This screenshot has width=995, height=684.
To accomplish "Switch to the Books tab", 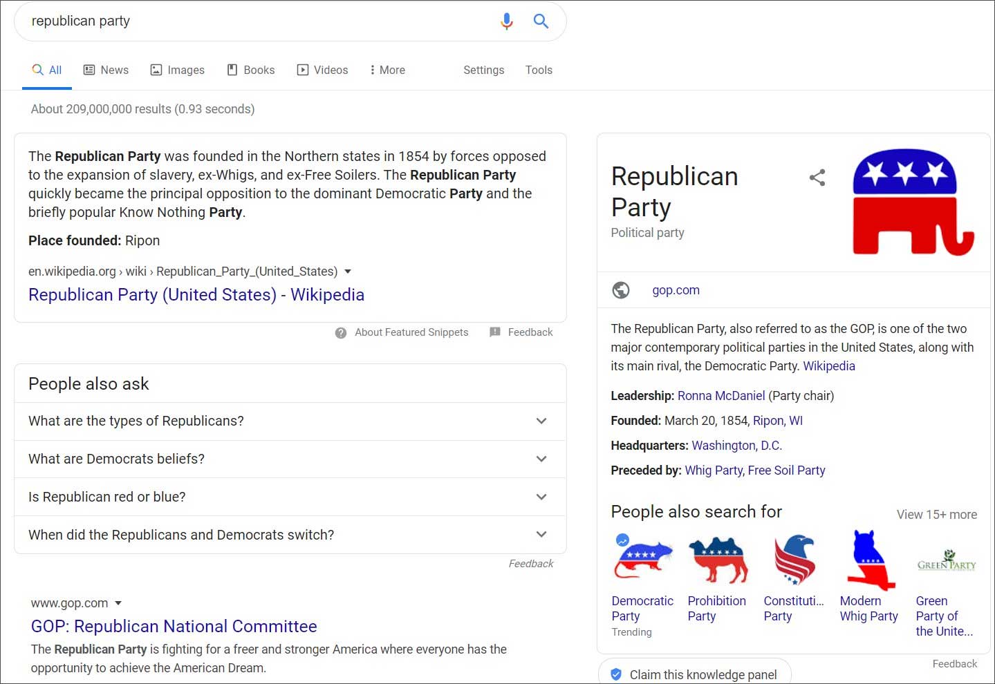I will [x=251, y=70].
